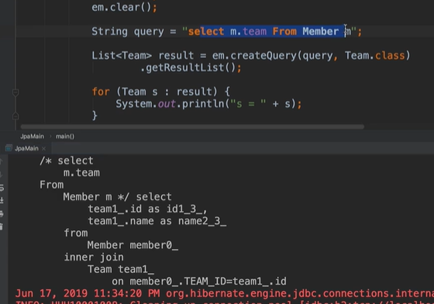This screenshot has height=304, width=434.
Task: Click '.getResultList();' line
Action: [191, 67]
